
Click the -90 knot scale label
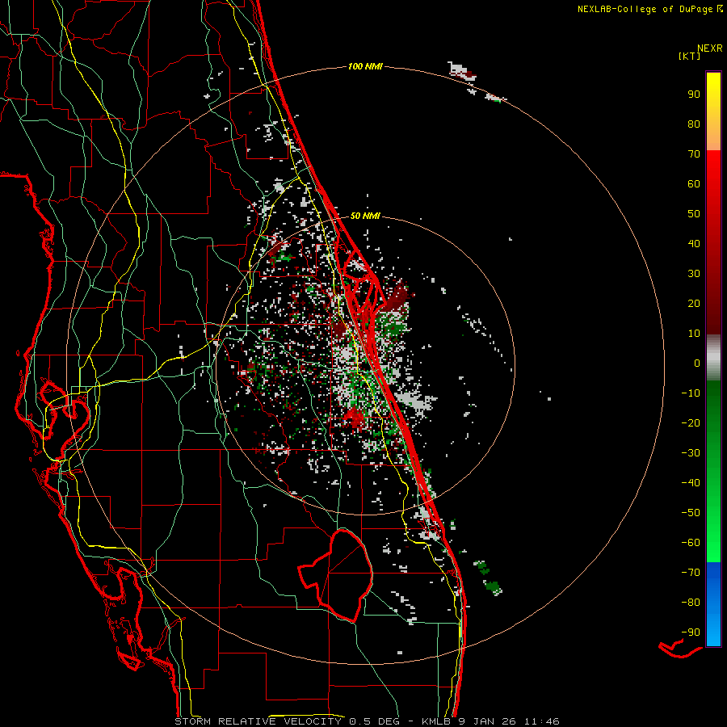pos(691,632)
